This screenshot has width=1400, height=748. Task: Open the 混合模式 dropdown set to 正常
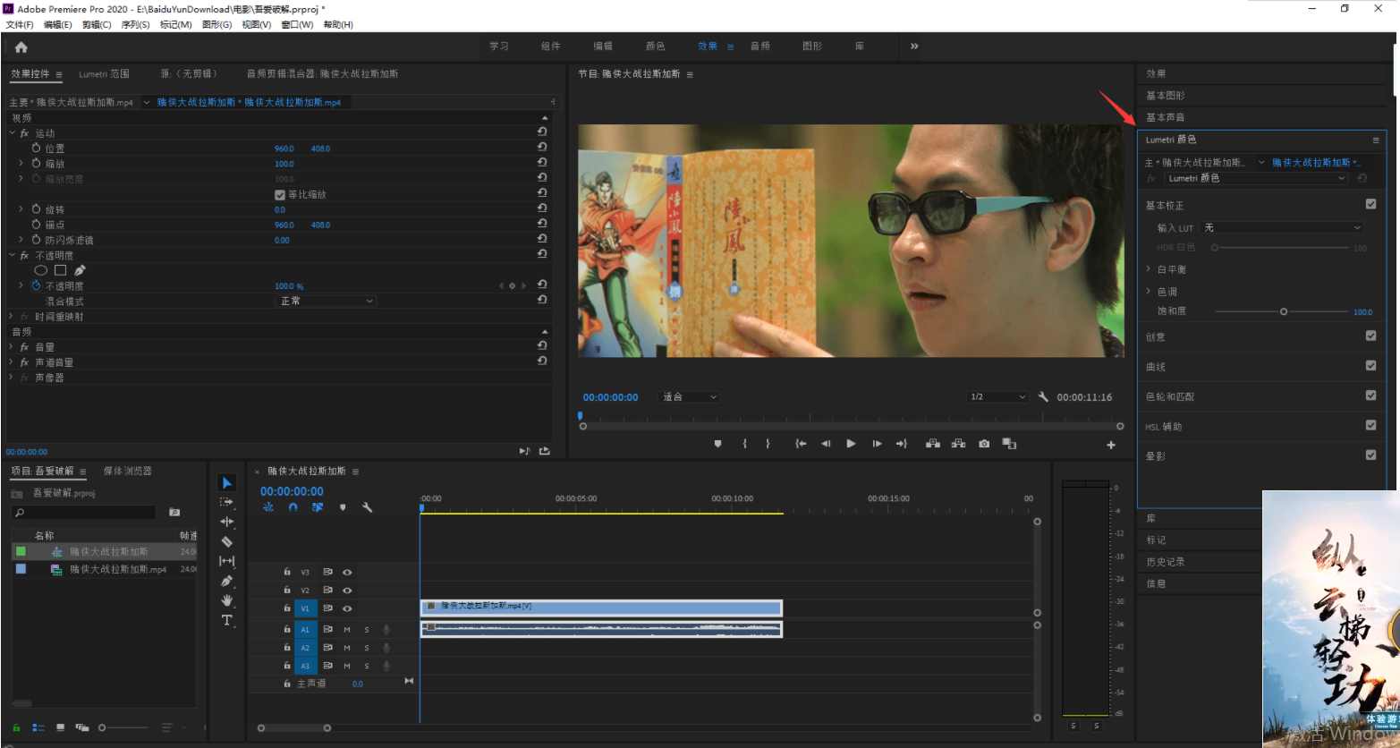pos(326,302)
